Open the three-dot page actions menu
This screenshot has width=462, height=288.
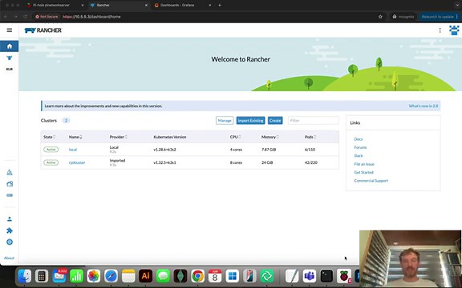pos(440,30)
